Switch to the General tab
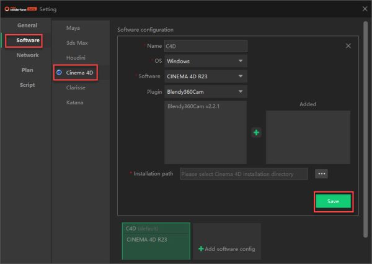Screen dimensions: 372x264 (27, 25)
